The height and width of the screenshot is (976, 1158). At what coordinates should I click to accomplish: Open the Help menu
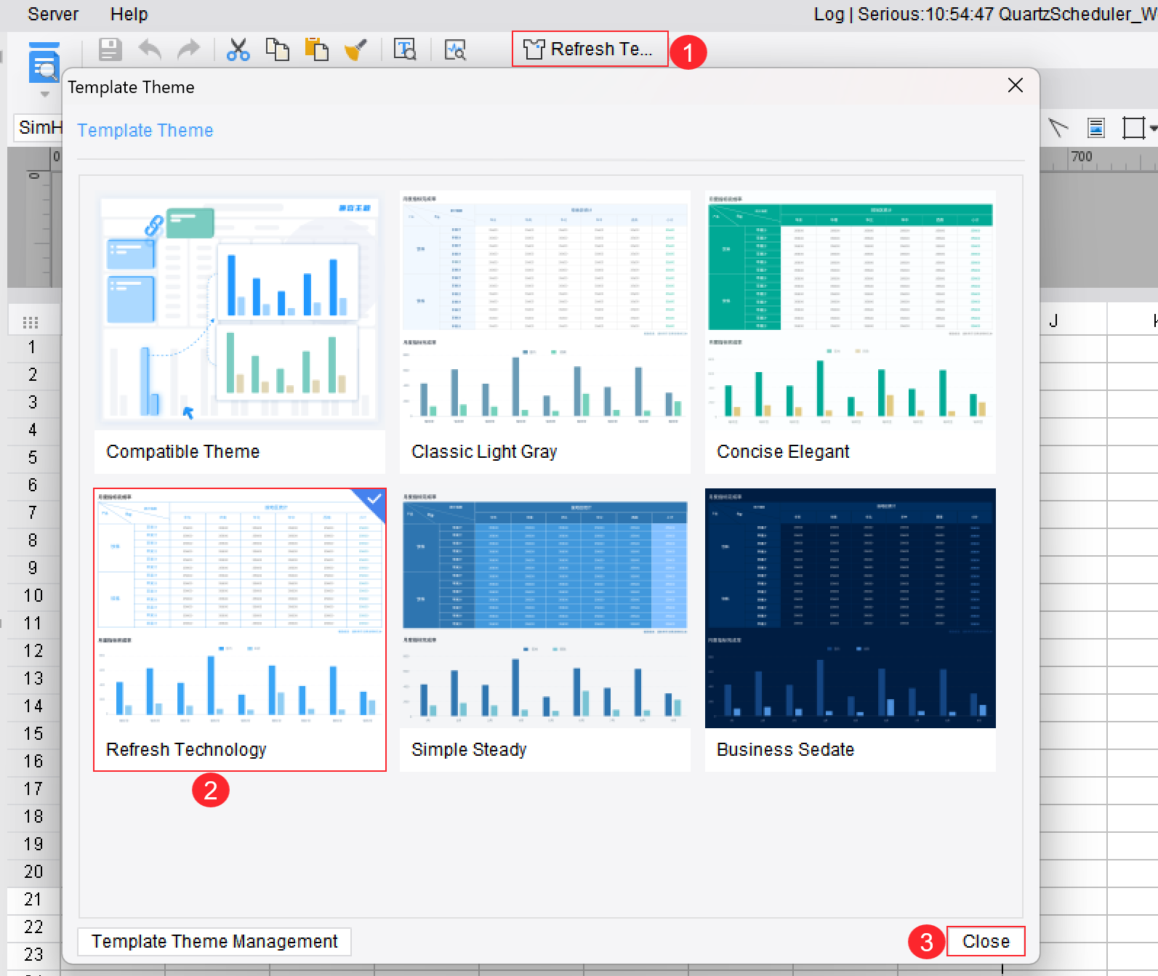point(129,14)
